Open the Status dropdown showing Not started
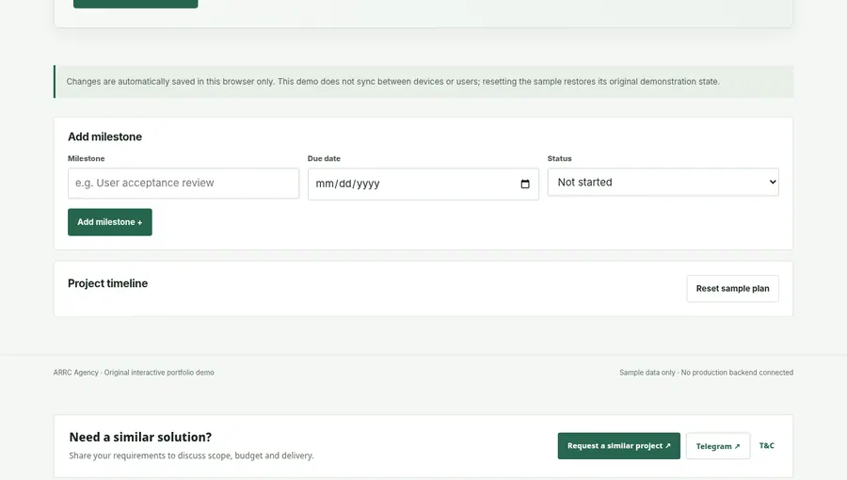 coord(663,182)
